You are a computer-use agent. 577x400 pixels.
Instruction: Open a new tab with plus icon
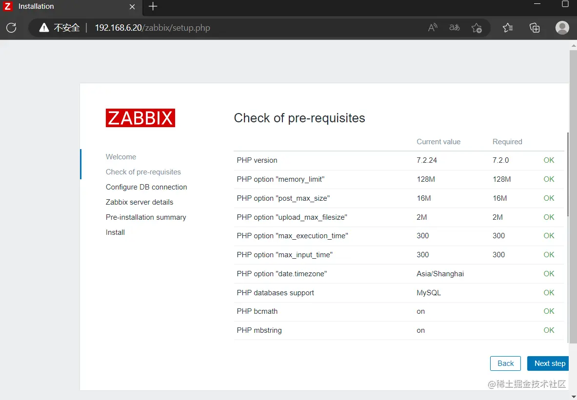tap(153, 6)
